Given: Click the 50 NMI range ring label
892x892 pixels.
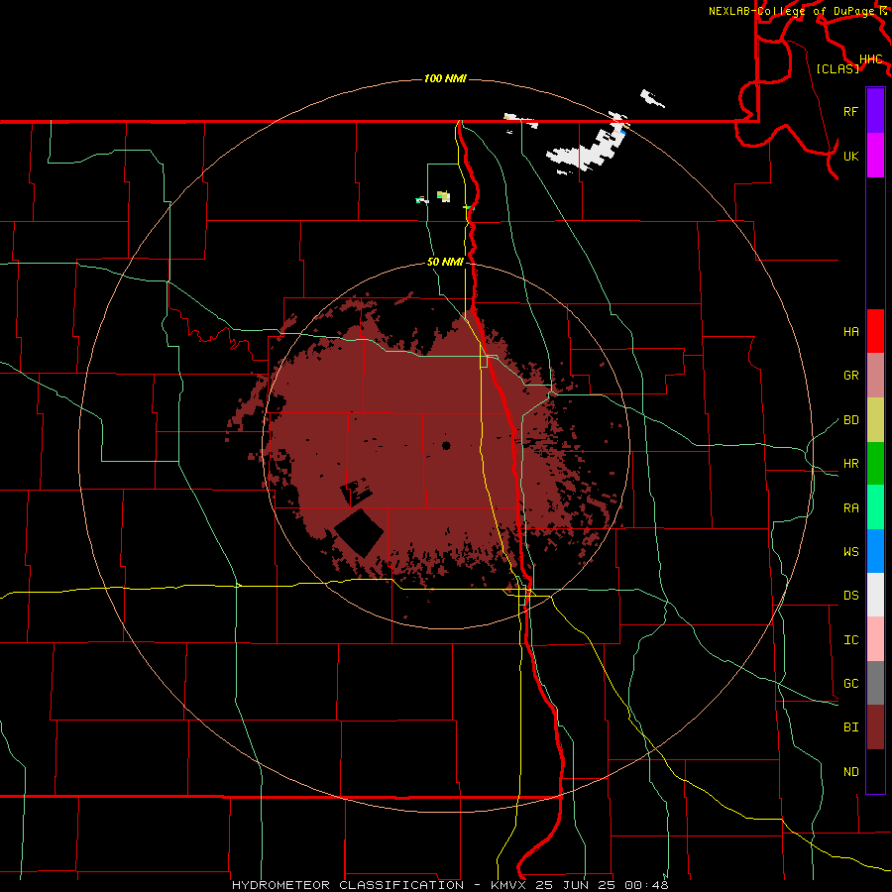Looking at the screenshot, I should pyautogui.click(x=445, y=262).
